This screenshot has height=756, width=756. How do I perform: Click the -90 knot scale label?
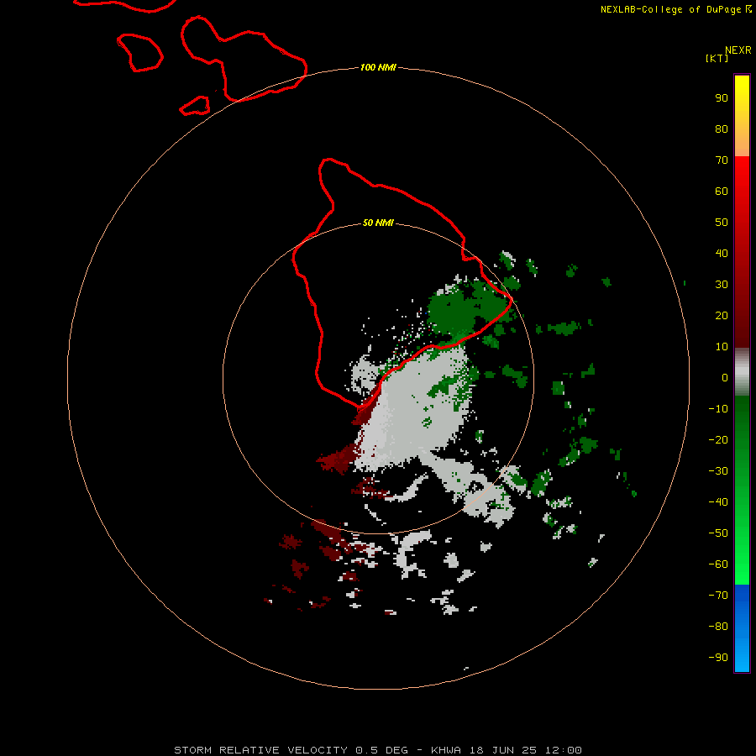pos(718,658)
